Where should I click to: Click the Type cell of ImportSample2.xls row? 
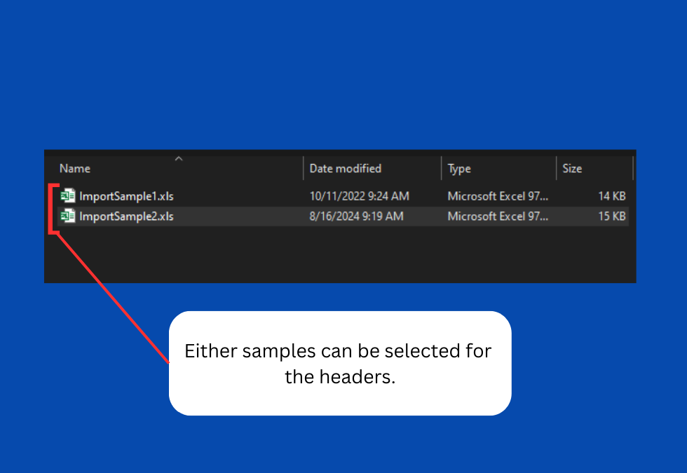[x=498, y=217]
